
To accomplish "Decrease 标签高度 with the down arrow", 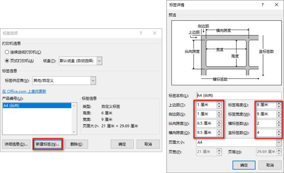I will click(279, 107).
